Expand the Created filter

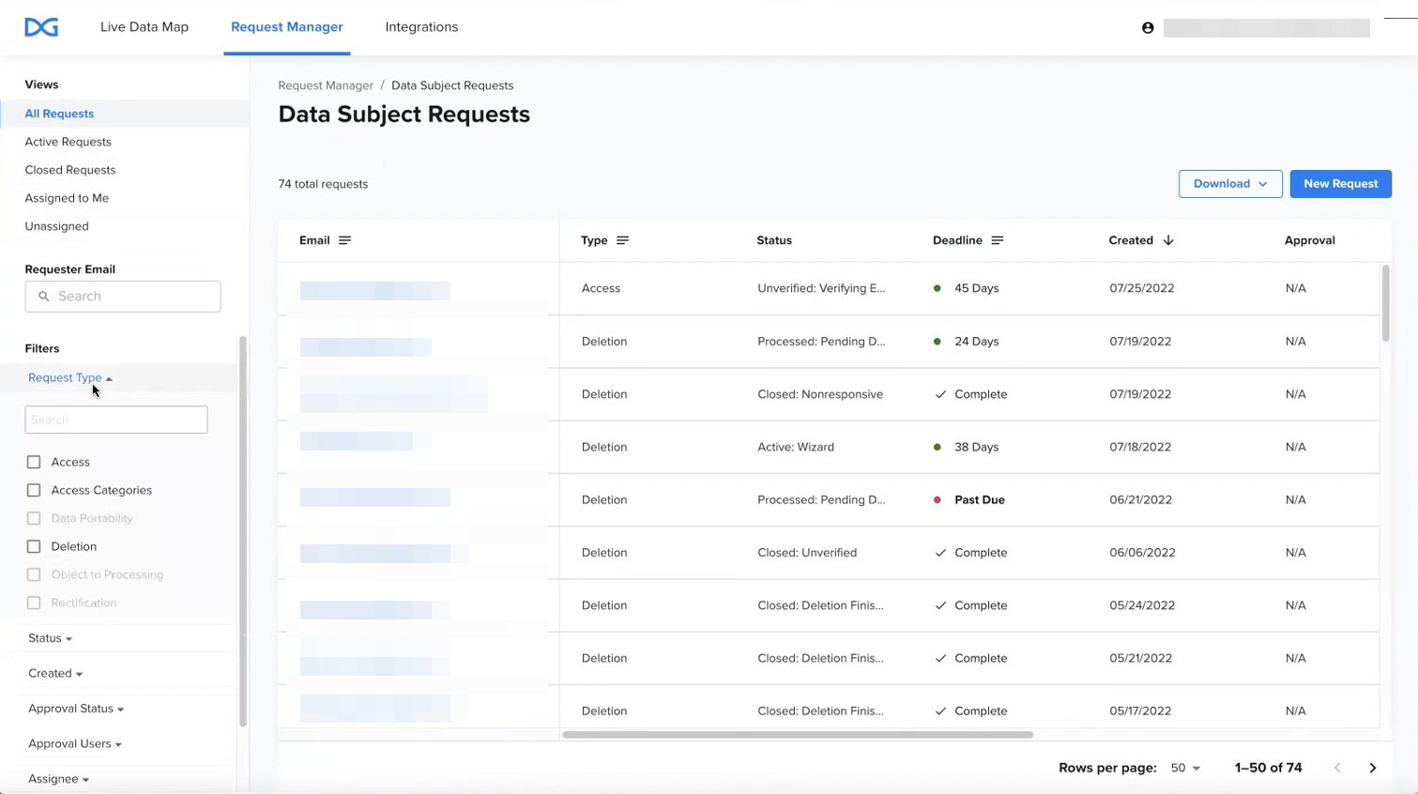(55, 673)
